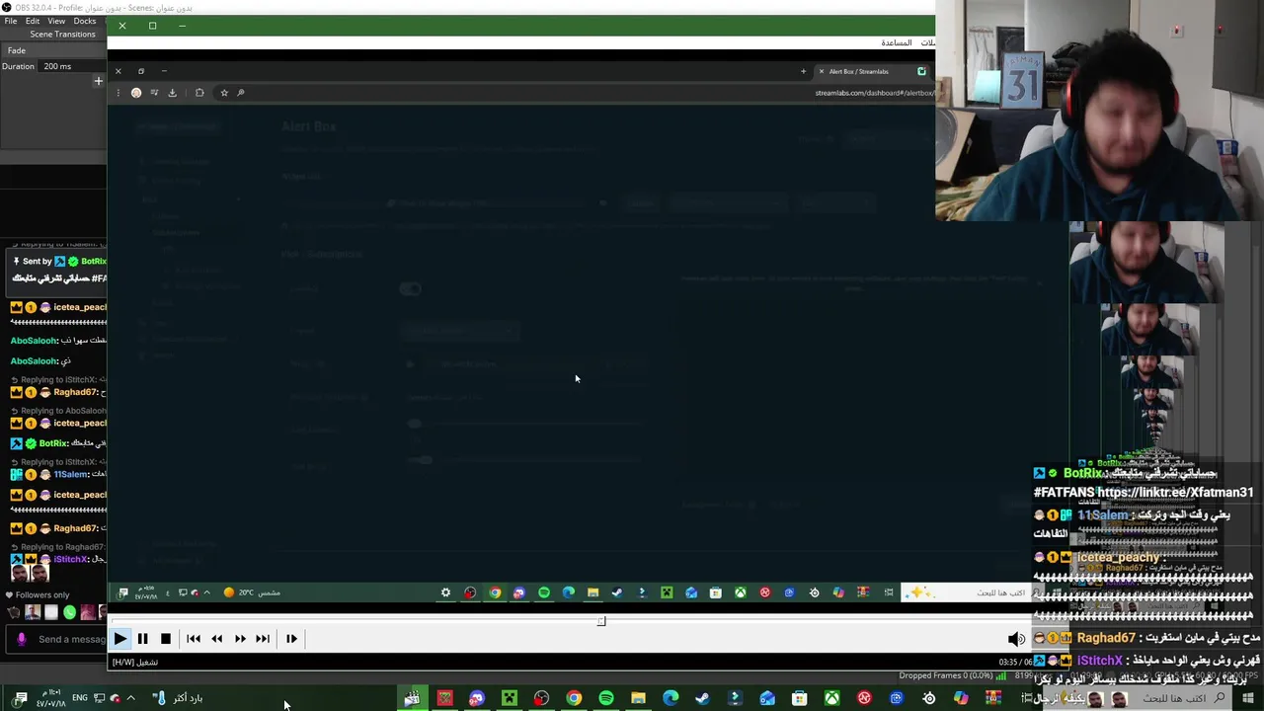1264x711 pixels.
Task: Open the Edit menu in OBS
Action: 33,21
